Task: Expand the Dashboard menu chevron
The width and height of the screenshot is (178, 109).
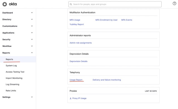Action: 32,13
